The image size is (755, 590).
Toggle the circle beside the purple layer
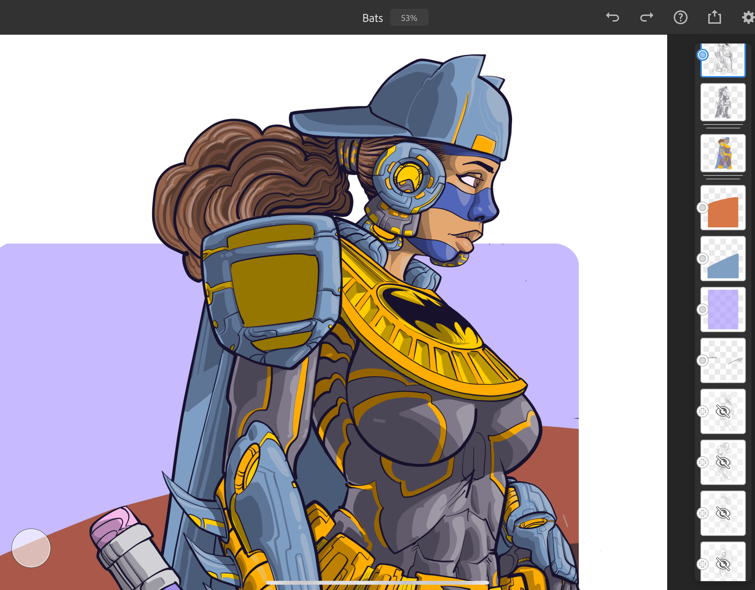tap(703, 310)
